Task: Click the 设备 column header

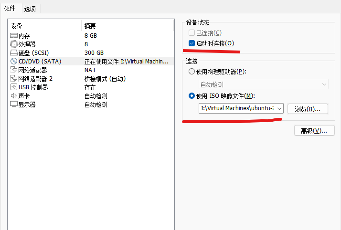Action: (17, 26)
